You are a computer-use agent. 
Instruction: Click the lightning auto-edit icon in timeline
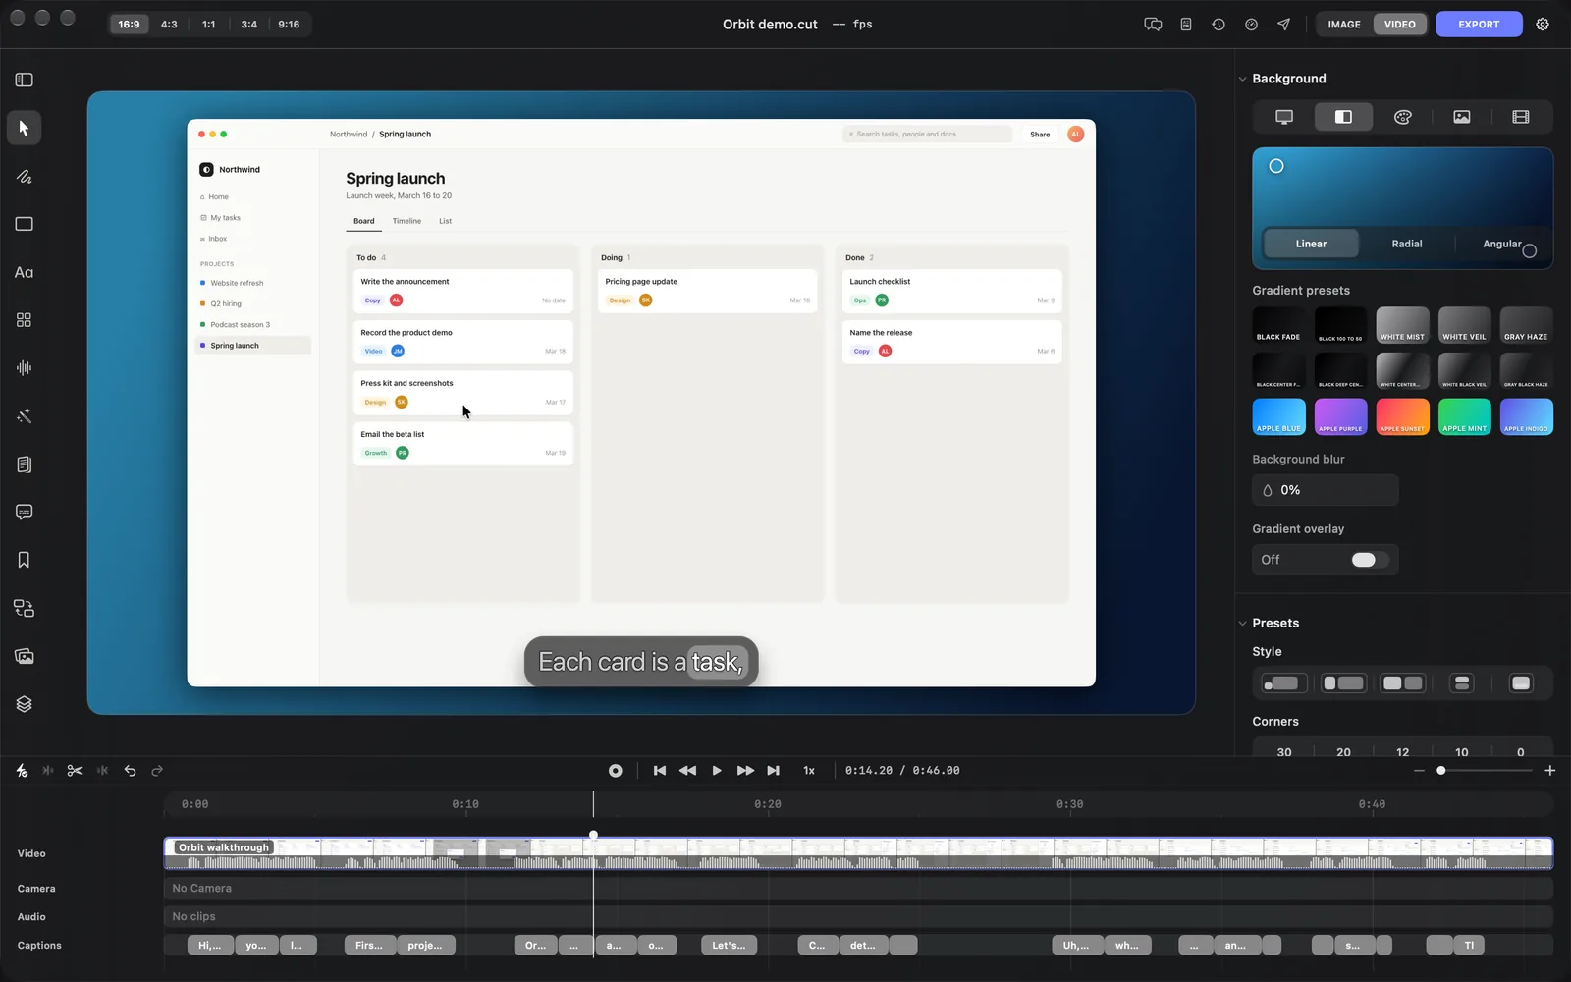(22, 771)
